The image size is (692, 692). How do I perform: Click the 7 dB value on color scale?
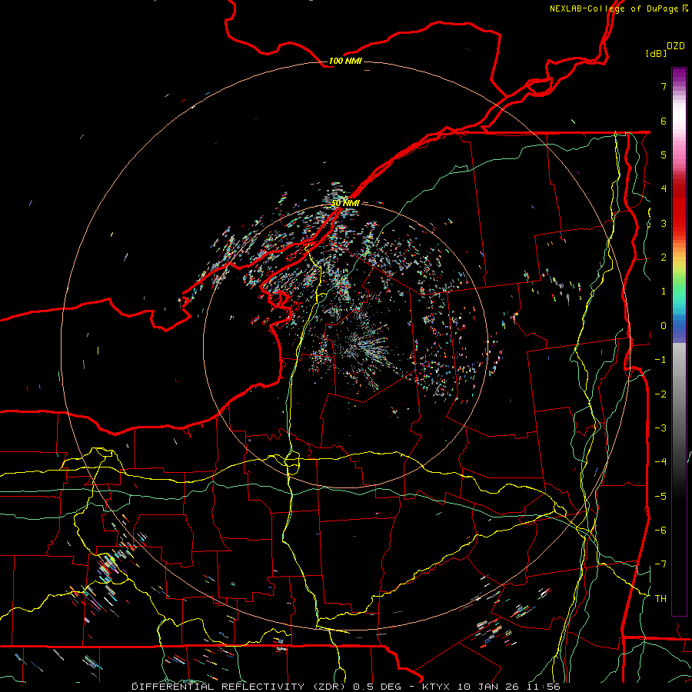(664, 86)
